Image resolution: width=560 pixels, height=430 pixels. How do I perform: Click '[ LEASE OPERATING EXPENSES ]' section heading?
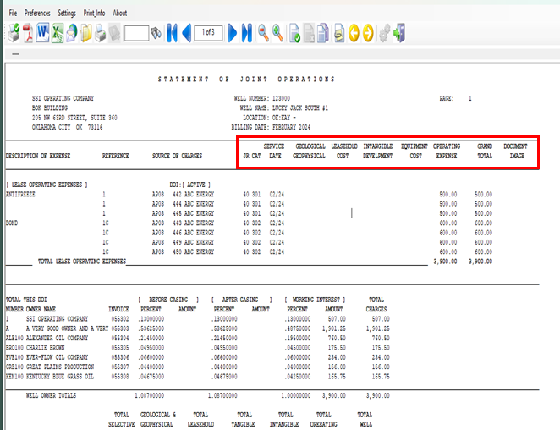pyautogui.click(x=47, y=185)
